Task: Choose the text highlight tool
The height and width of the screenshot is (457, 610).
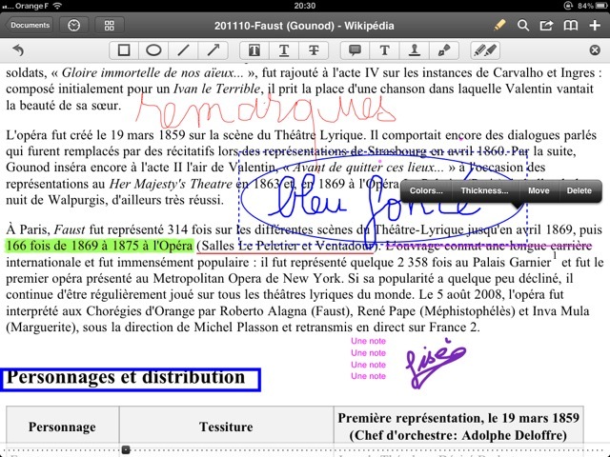Action: [254, 50]
